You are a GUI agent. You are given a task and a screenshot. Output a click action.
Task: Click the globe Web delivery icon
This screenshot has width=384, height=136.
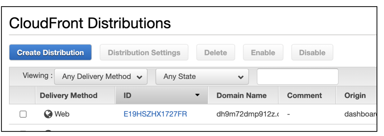click(x=48, y=114)
